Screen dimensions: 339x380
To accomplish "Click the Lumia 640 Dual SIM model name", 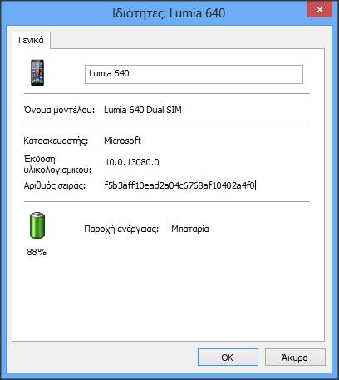I will [143, 110].
